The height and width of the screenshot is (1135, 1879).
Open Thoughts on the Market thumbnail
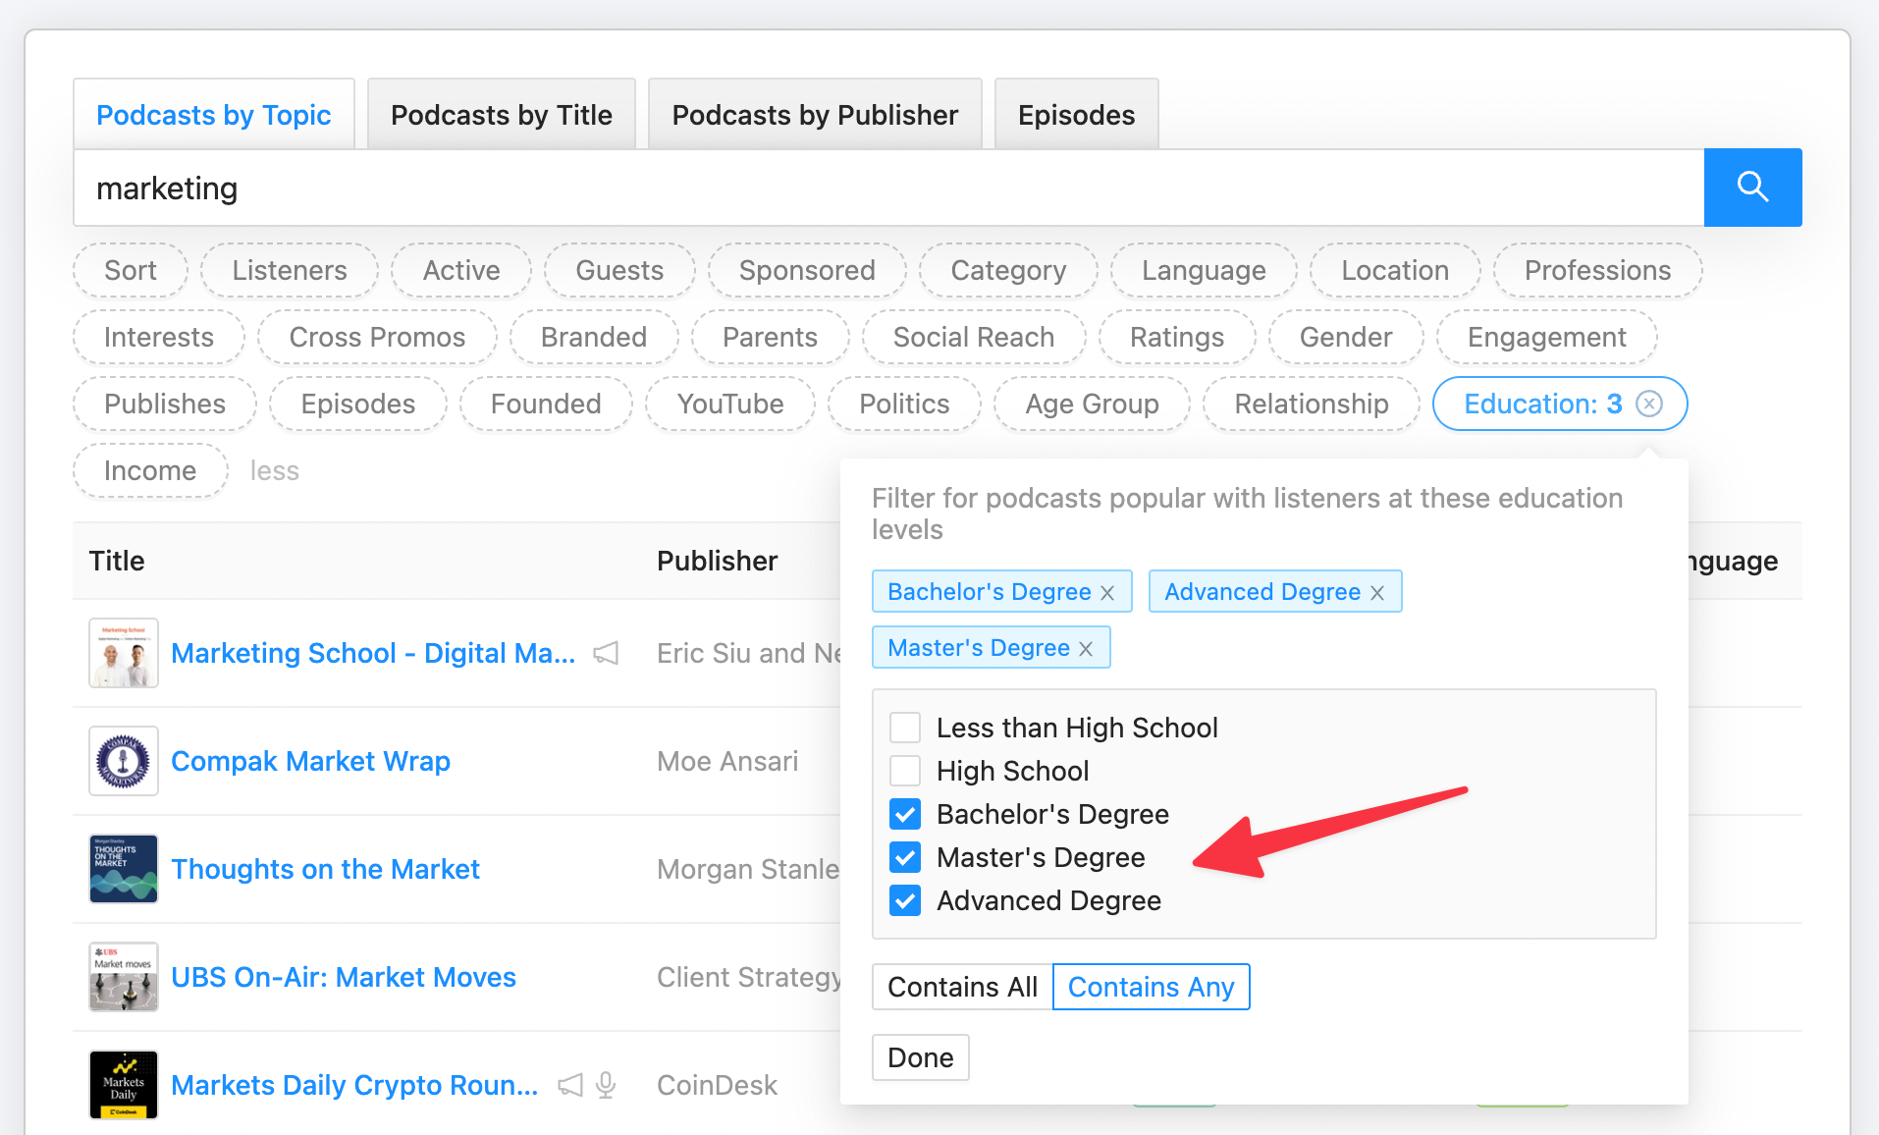tap(124, 869)
